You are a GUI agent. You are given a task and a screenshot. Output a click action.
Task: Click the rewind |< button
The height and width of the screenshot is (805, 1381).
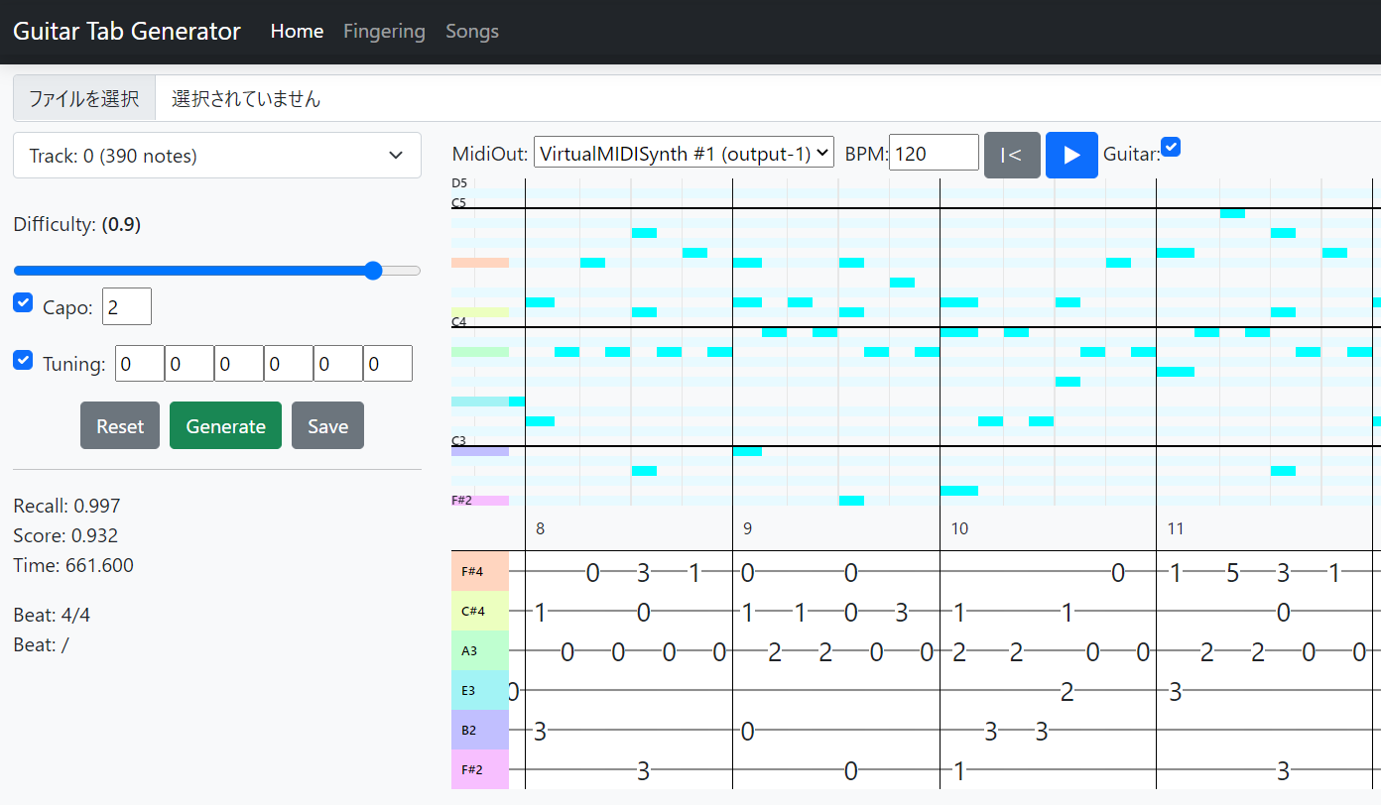click(1012, 155)
